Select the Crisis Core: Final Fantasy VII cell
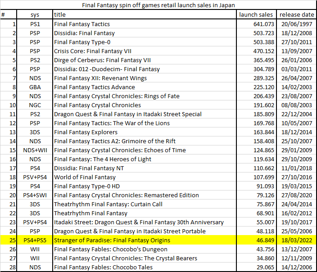This screenshot has height=272, width=317. click(93, 51)
